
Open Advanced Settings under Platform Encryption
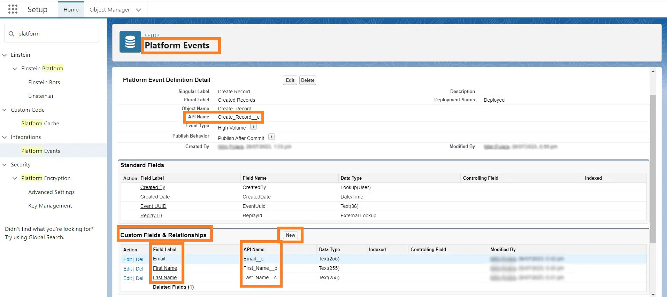(52, 192)
